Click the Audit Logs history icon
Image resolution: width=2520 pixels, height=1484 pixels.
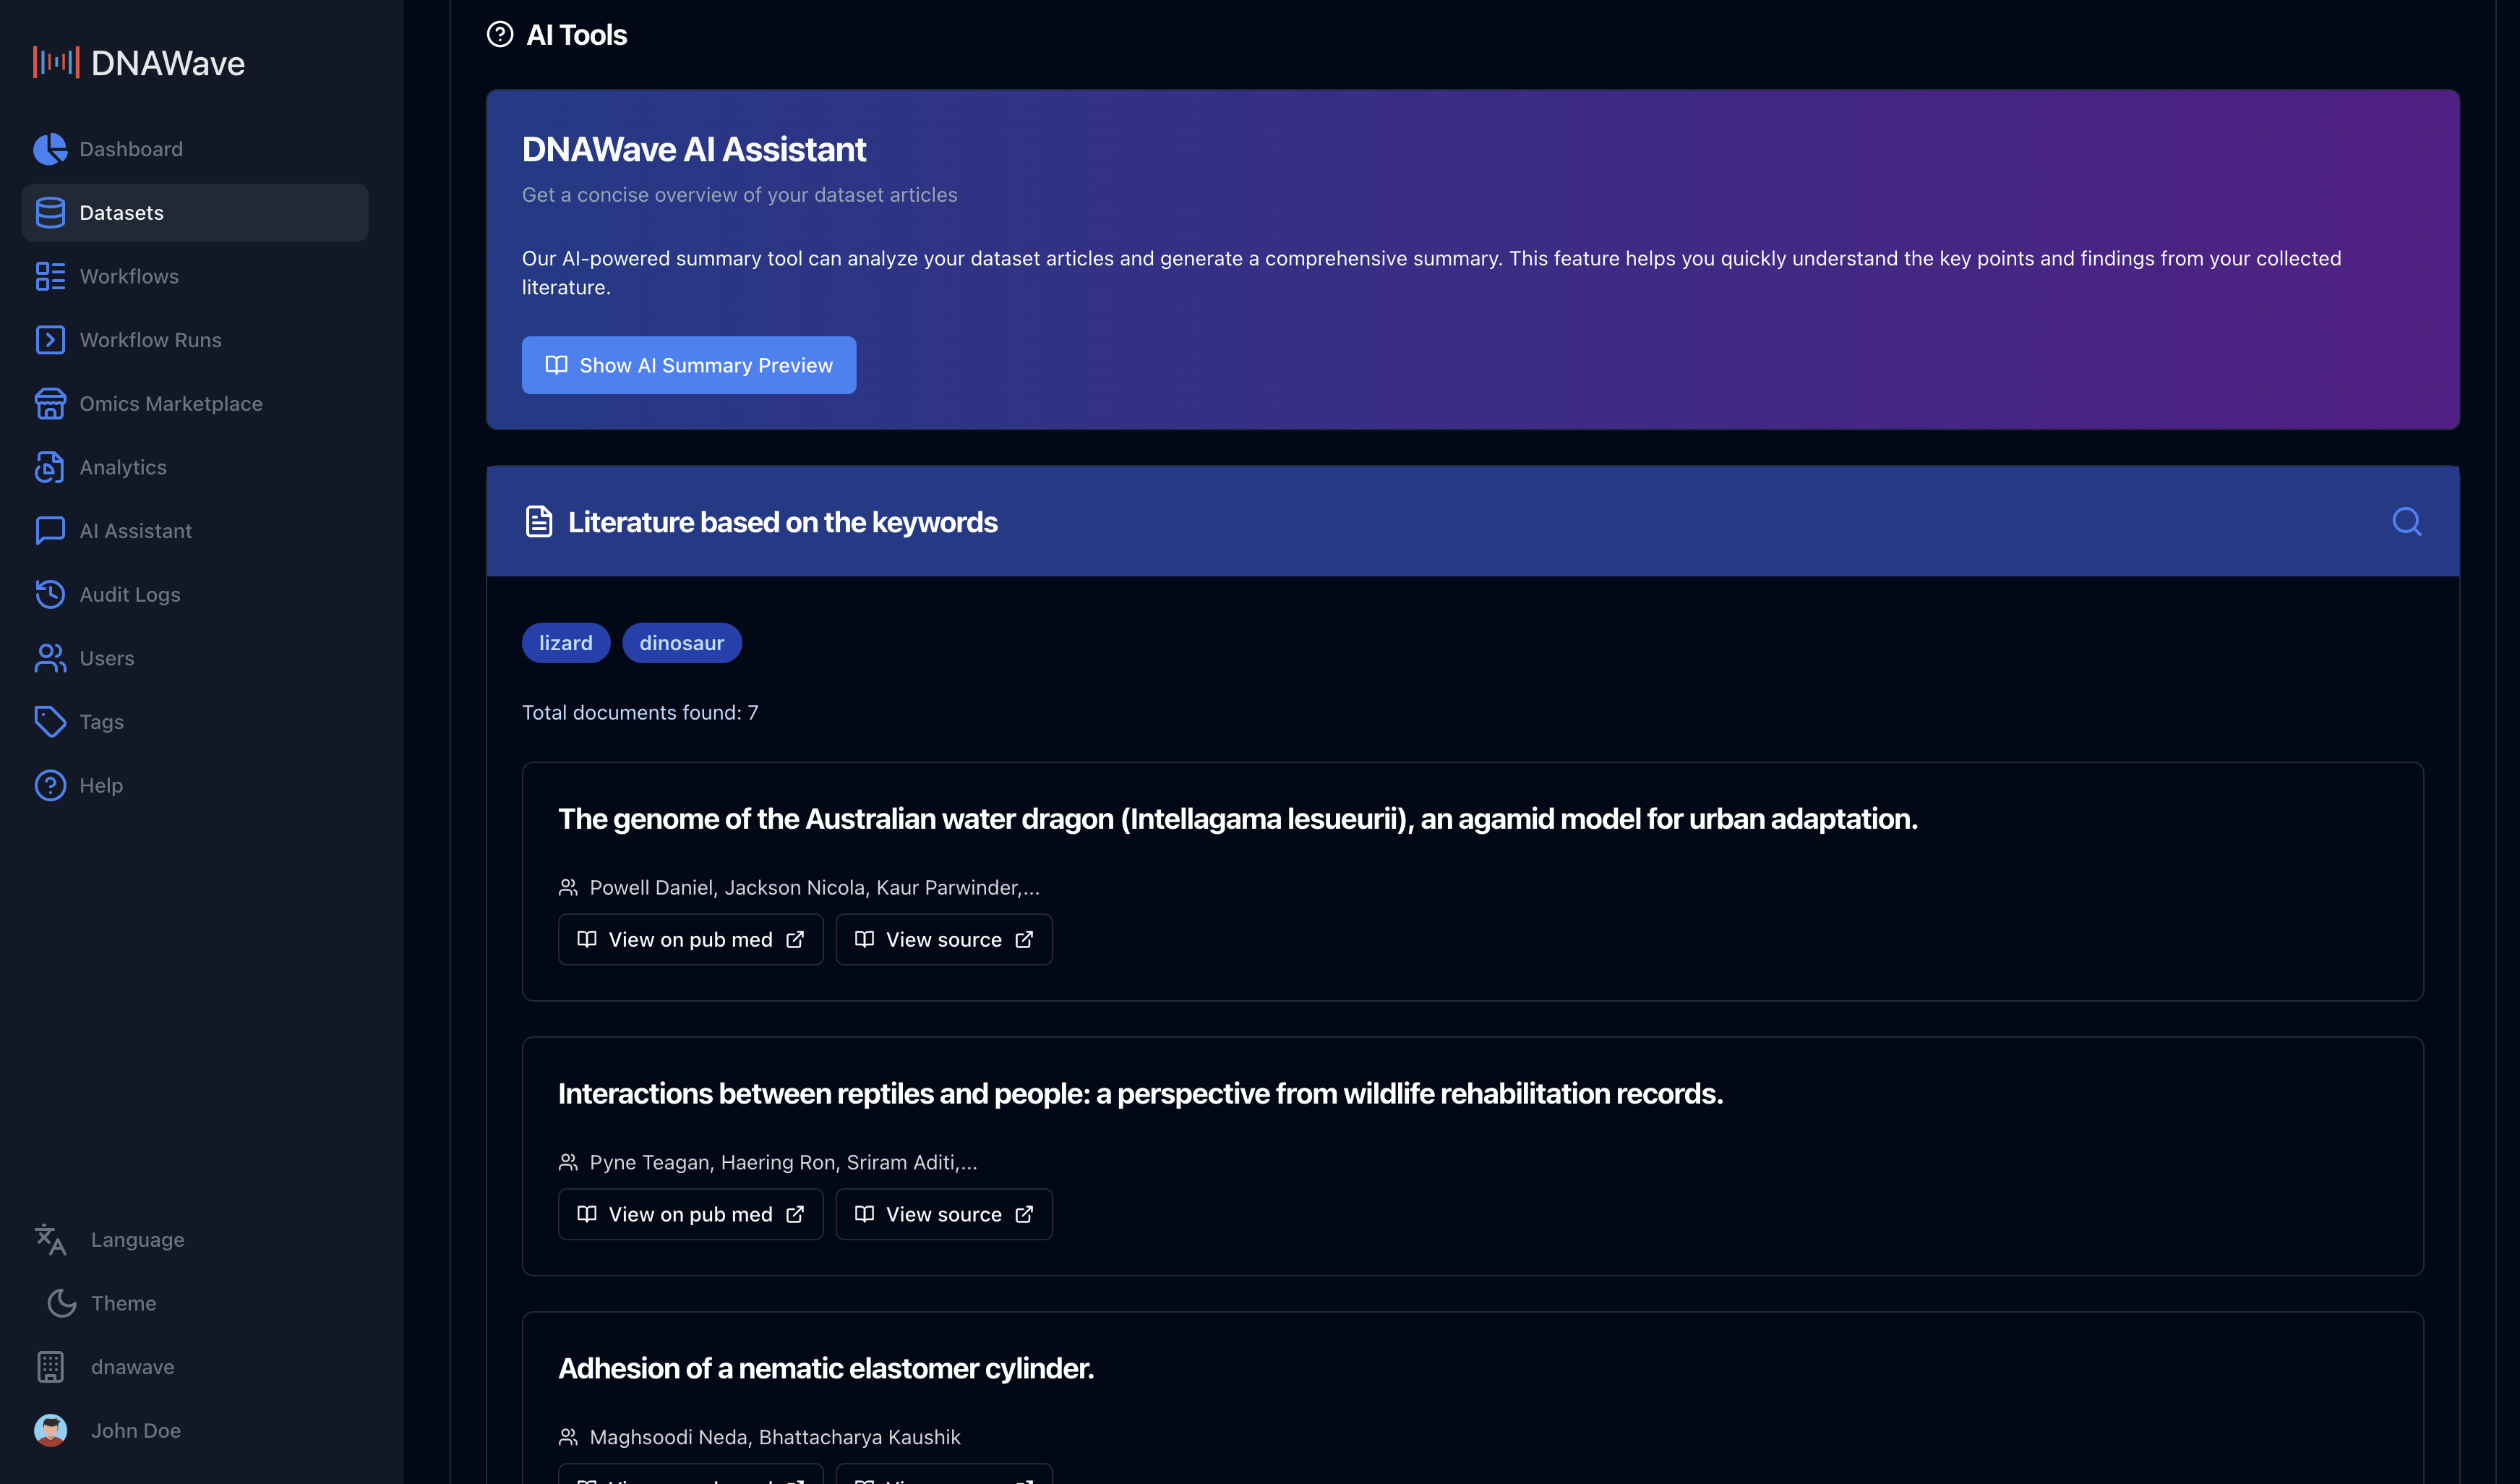[50, 594]
